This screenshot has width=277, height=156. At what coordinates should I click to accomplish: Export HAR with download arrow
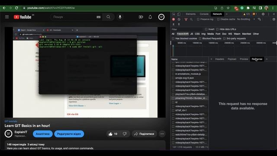(x=179, y=24)
